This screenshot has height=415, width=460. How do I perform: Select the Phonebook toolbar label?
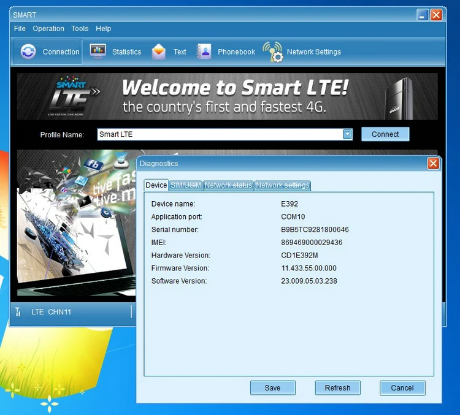tap(237, 52)
